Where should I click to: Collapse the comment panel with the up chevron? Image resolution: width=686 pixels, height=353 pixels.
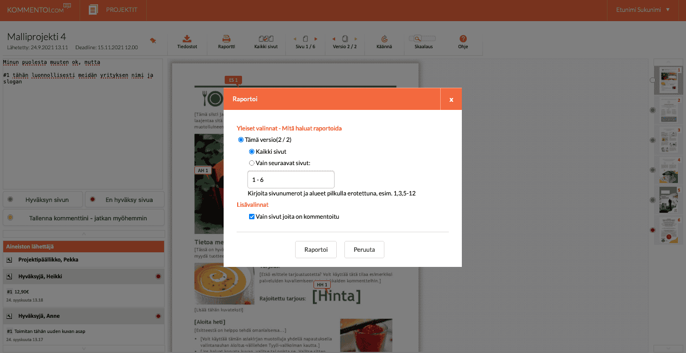(x=83, y=234)
